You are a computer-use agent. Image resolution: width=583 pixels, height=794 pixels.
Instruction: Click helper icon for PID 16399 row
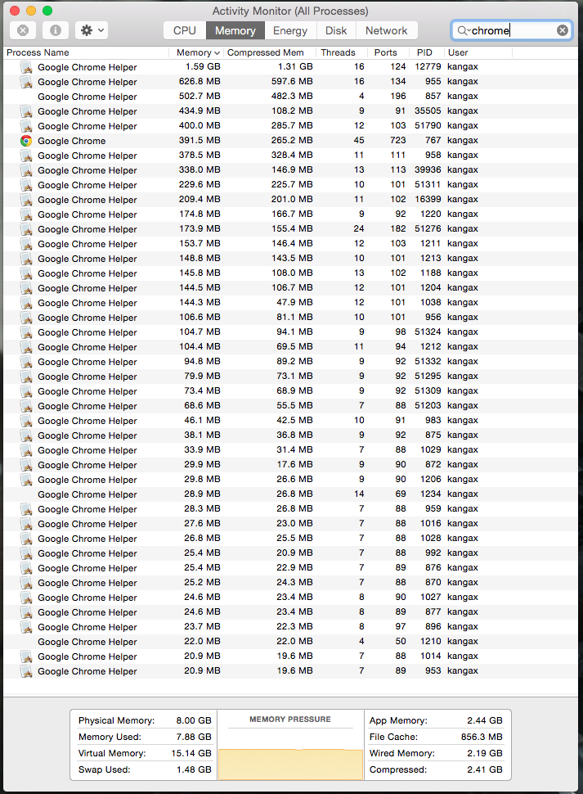(26, 200)
